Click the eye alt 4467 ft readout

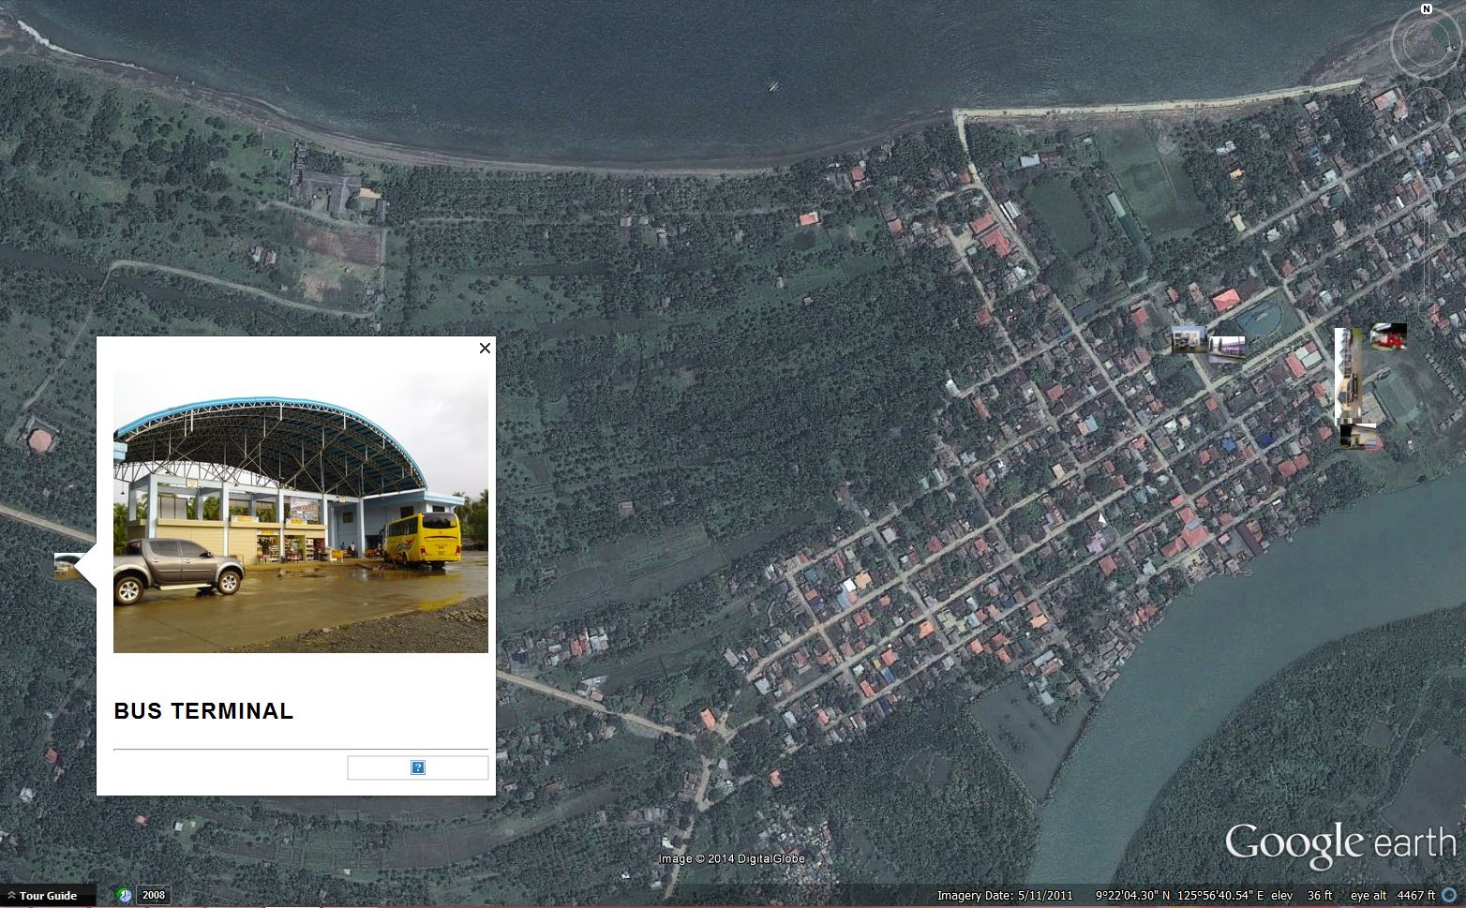1393,896
